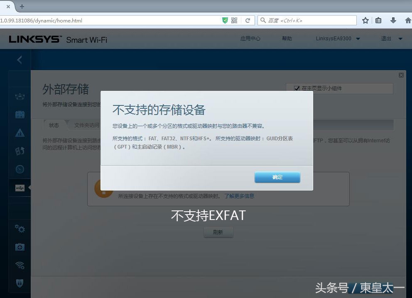Click the green security badge in address bar
Viewport: 412px width, 298px height.
pyautogui.click(x=225, y=20)
